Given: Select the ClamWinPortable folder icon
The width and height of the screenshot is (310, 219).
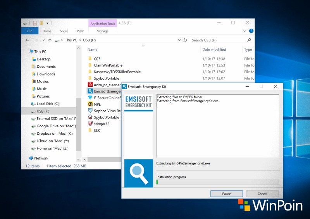Looking at the screenshot, I should 90,65.
